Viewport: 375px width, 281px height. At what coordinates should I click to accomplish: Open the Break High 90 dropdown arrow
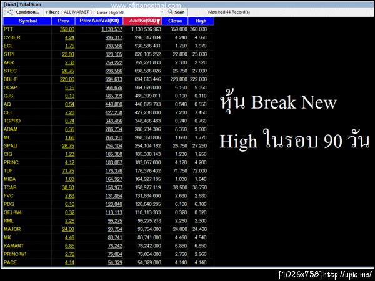pos(162,12)
